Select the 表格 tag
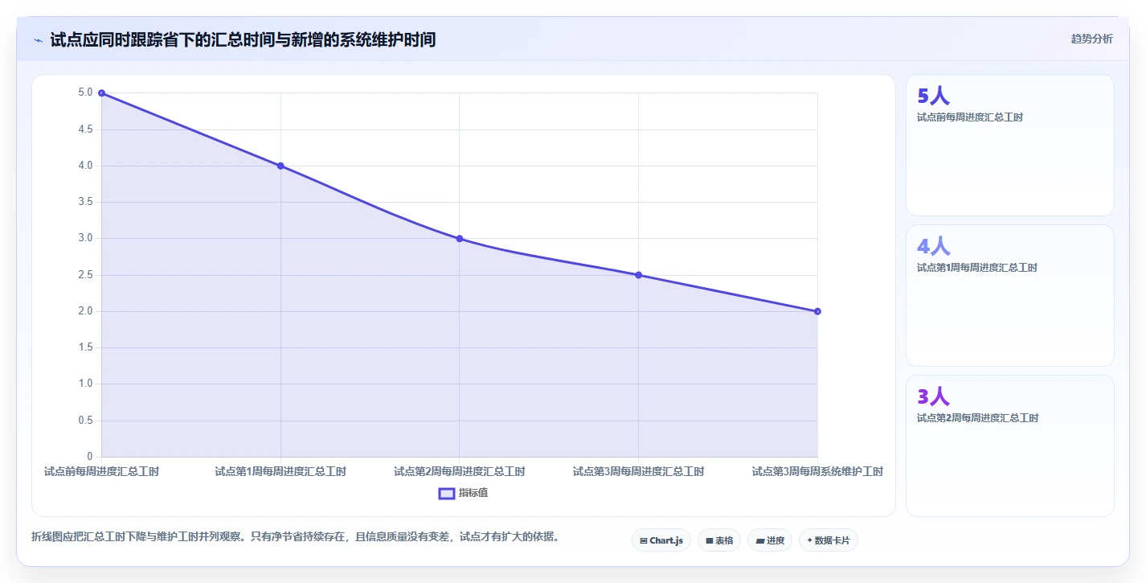 [719, 540]
